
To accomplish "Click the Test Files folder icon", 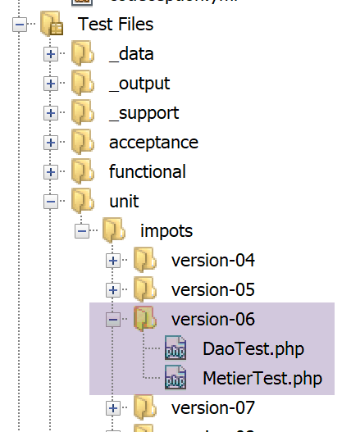I will pyautogui.click(x=52, y=24).
